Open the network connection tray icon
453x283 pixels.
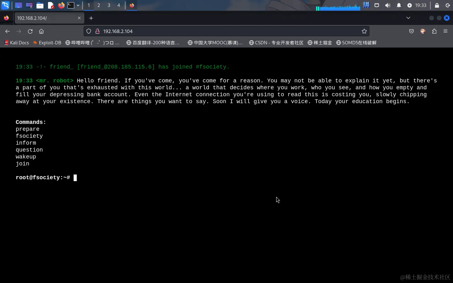coord(377,5)
